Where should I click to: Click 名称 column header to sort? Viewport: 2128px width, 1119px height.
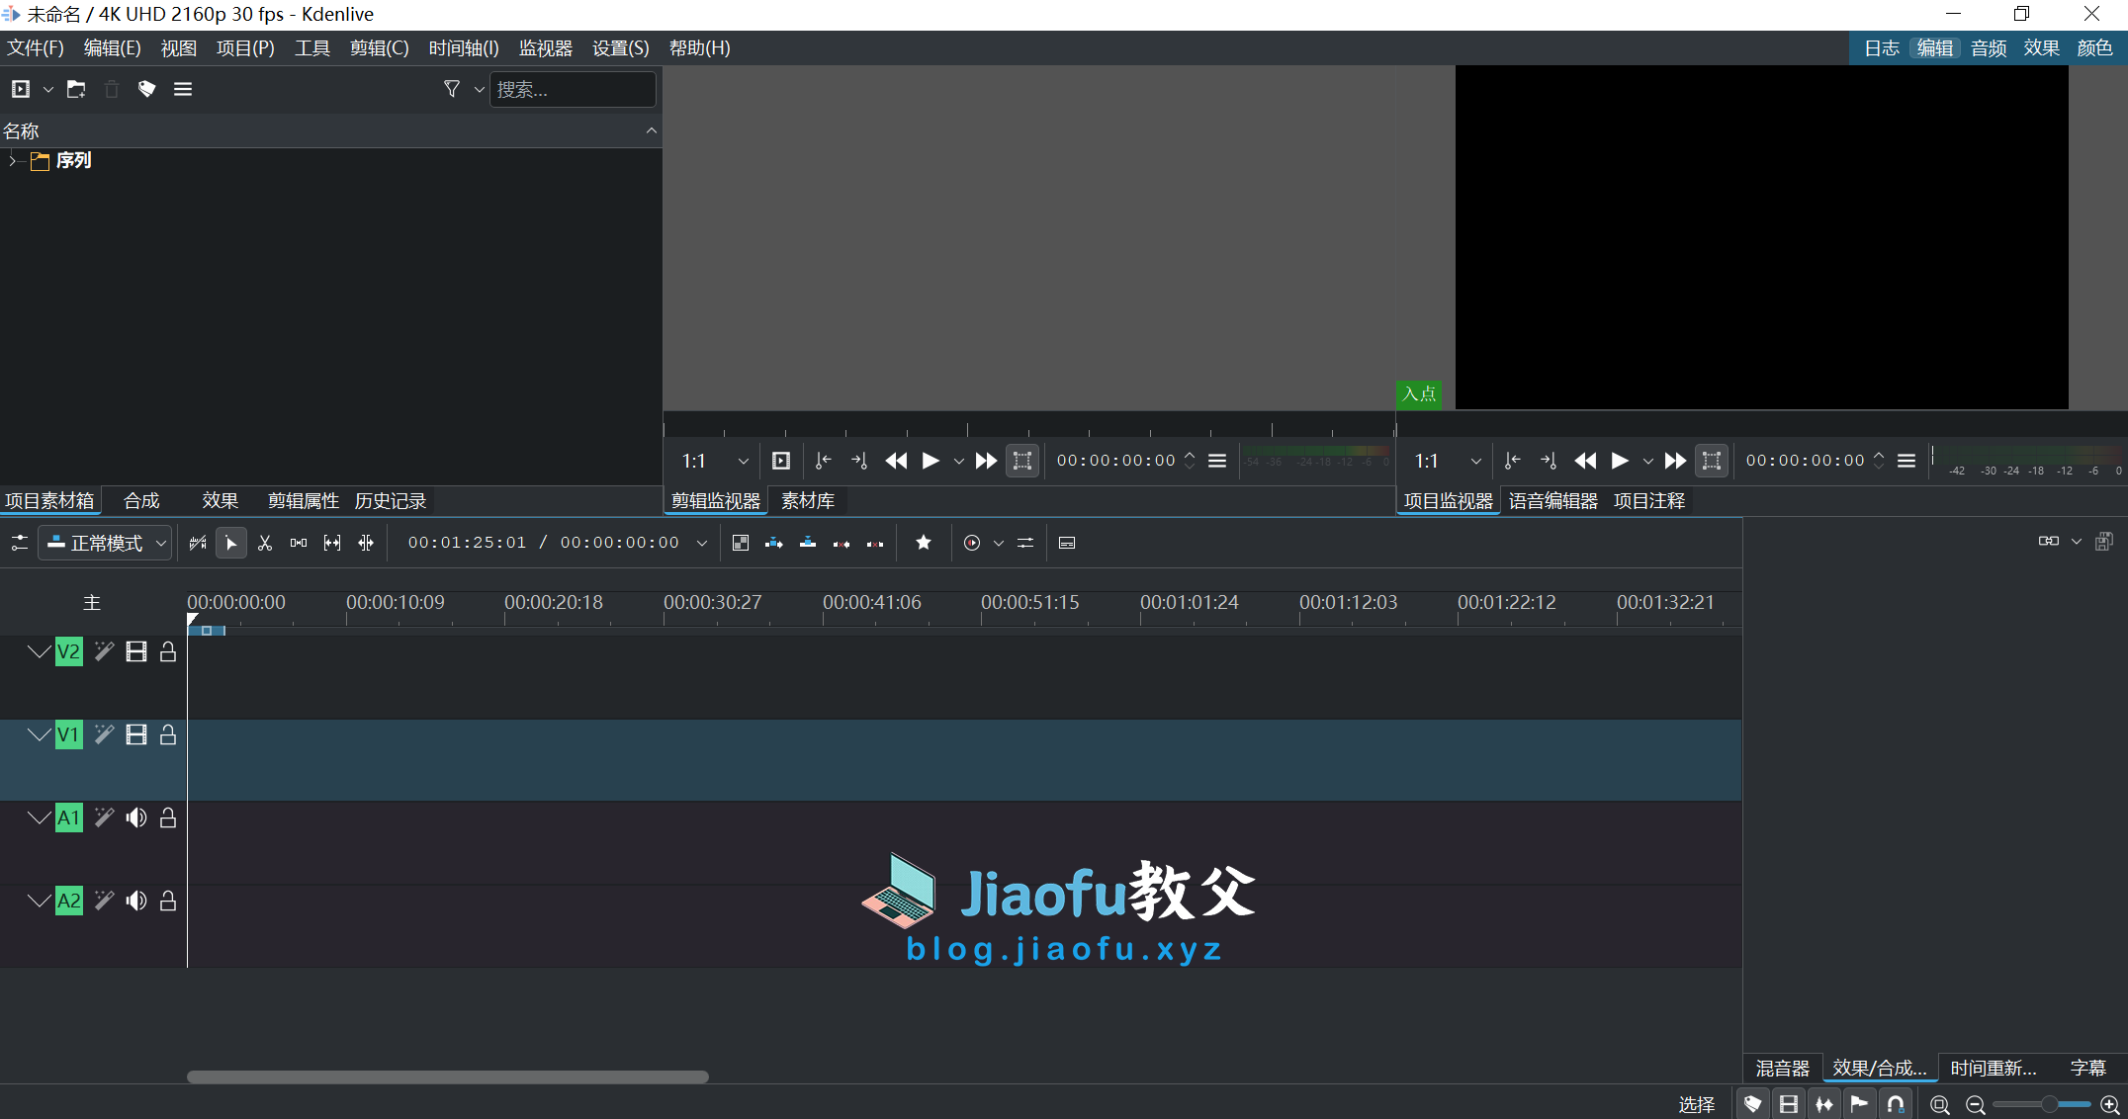[330, 130]
